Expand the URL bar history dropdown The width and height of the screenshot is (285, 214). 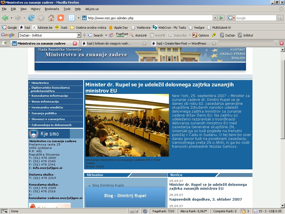coord(215,18)
